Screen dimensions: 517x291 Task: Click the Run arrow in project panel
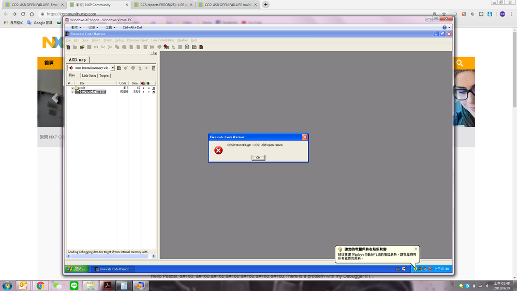click(147, 68)
